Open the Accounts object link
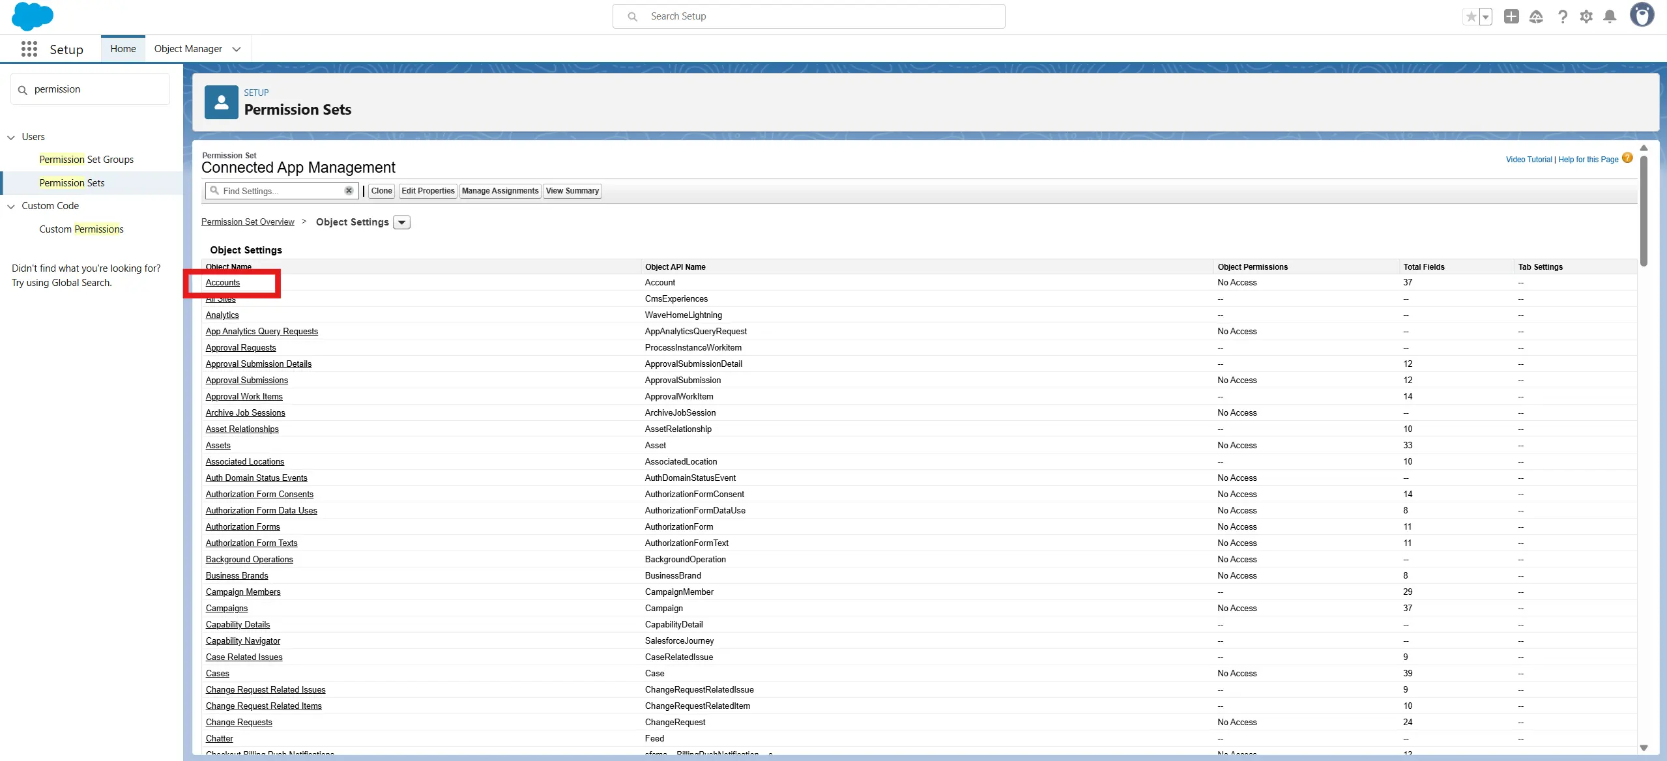This screenshot has width=1667, height=761. 223,283
